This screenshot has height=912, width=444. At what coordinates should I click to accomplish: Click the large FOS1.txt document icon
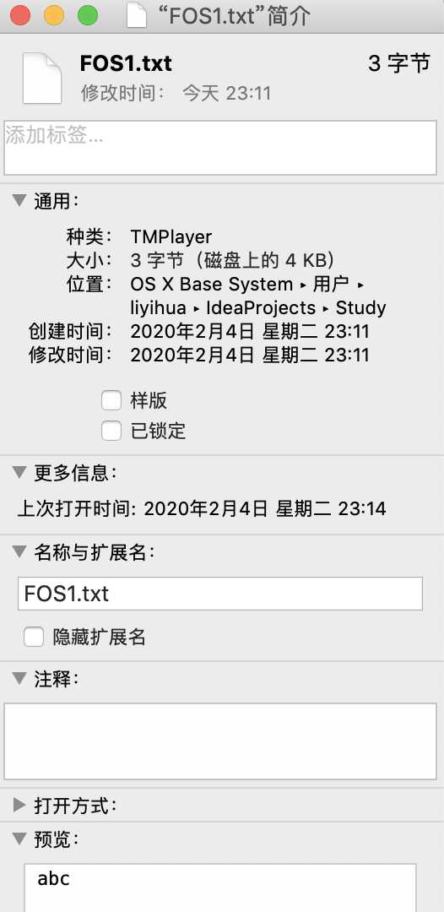(42, 78)
